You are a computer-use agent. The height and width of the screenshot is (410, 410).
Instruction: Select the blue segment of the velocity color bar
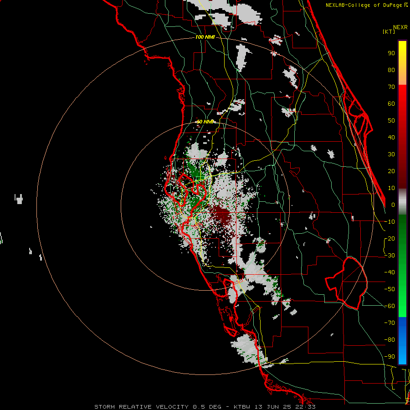click(x=402, y=341)
